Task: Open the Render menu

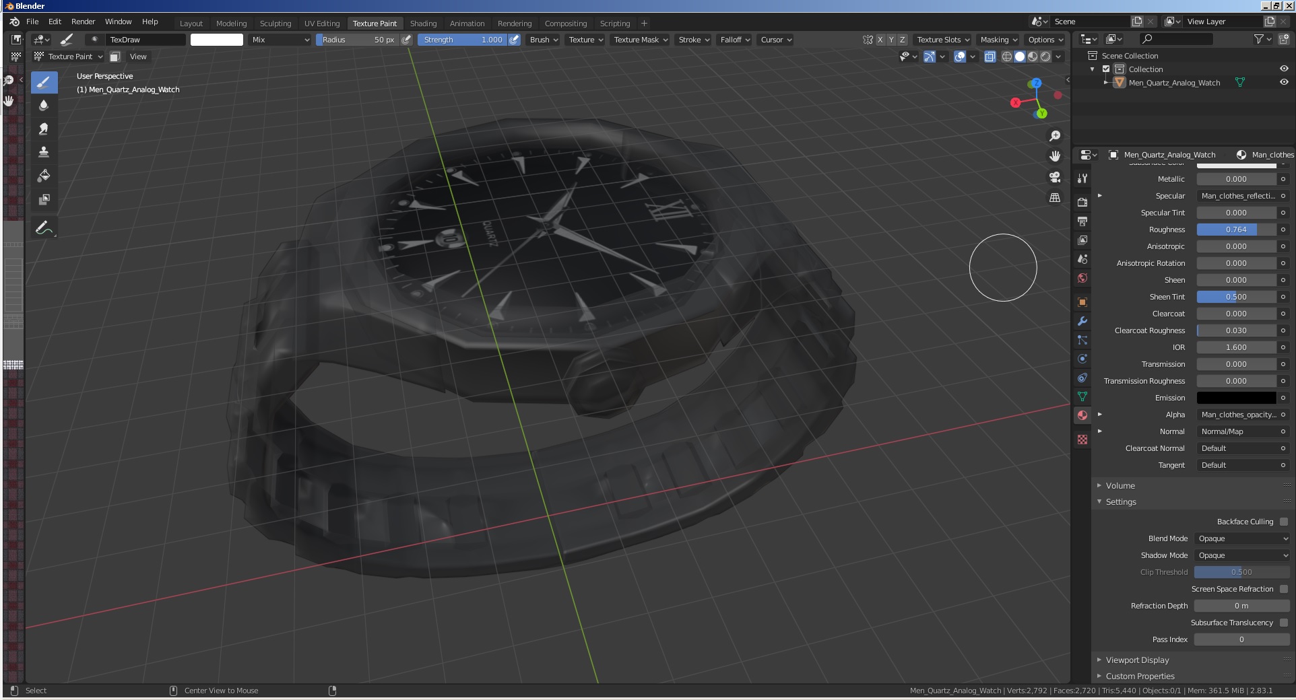Action: [84, 22]
